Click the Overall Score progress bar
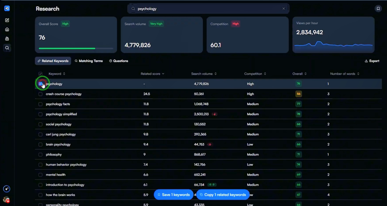 pyautogui.click(x=76, y=48)
